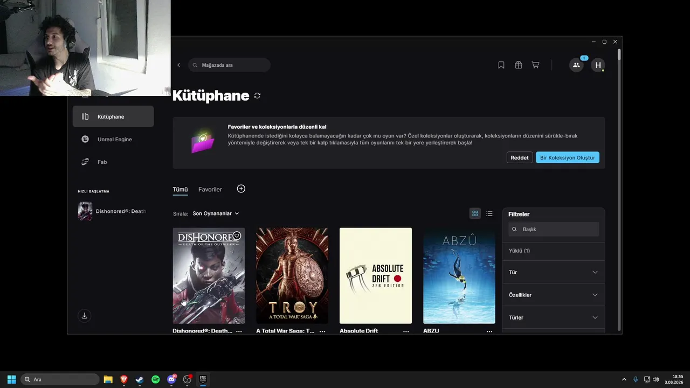Open Steam from the taskbar

[x=140, y=379]
